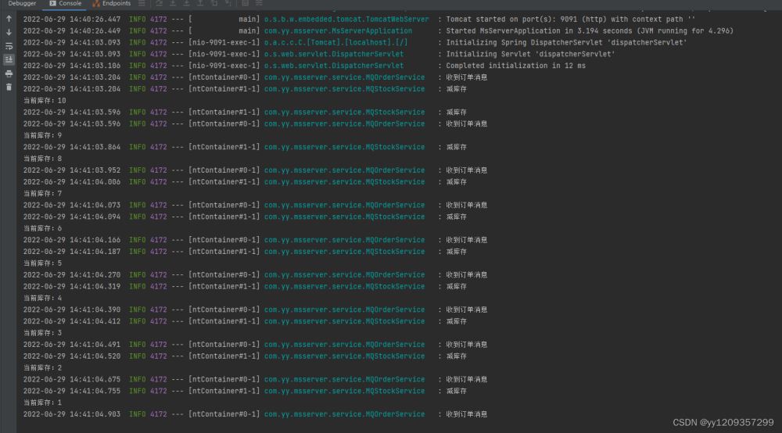
Task: Switch to the Debugger tab
Action: [22, 4]
